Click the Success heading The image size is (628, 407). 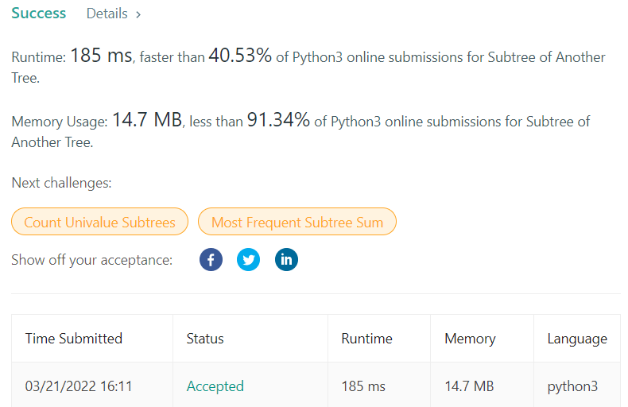tap(39, 14)
